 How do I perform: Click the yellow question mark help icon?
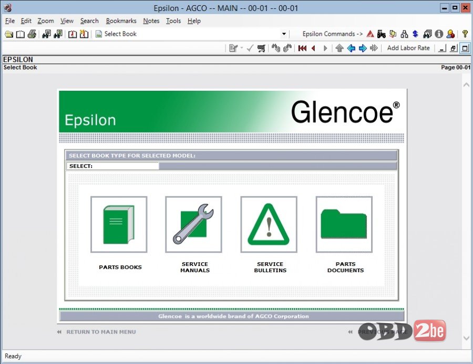click(465, 34)
